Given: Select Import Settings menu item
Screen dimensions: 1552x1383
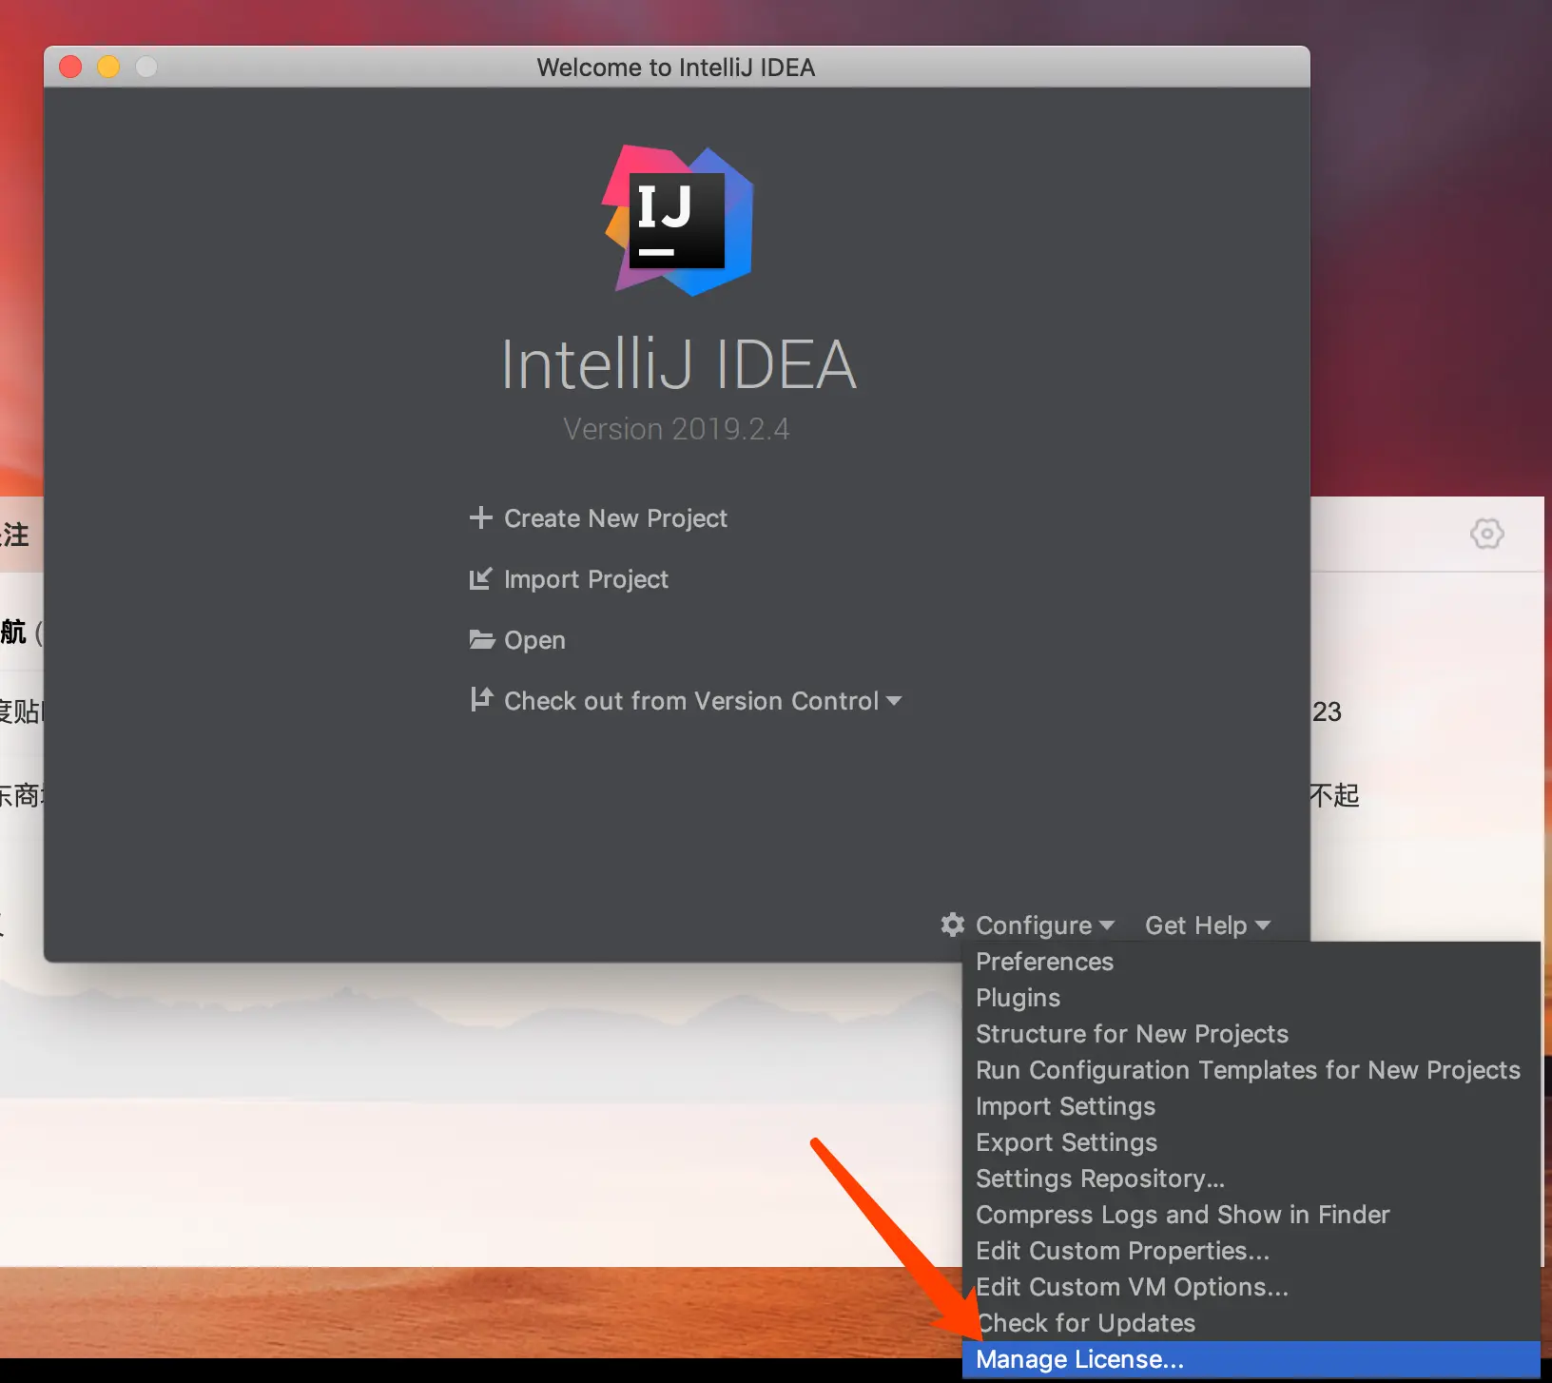Looking at the screenshot, I should (x=1251, y=1106).
